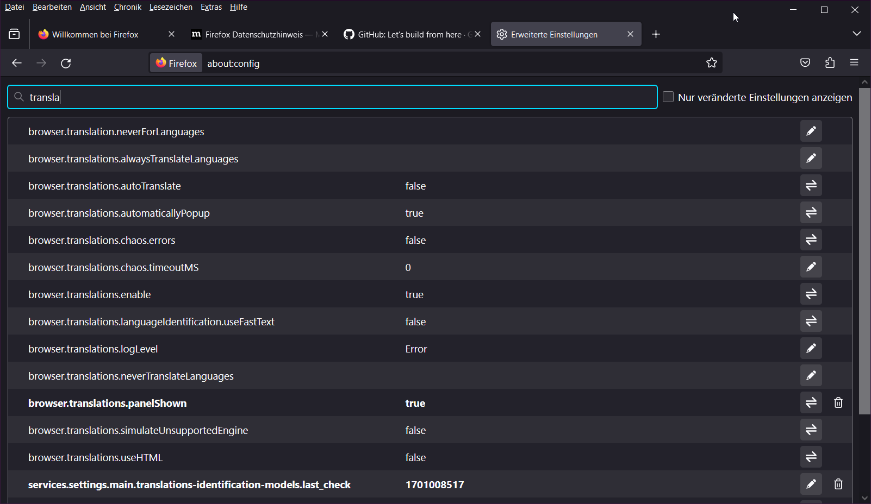Open a new tab with plus button
The width and height of the screenshot is (871, 504).
(656, 34)
